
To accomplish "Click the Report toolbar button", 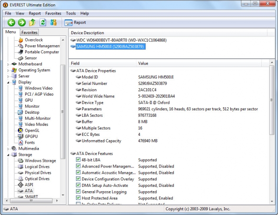I will tap(75, 22).
